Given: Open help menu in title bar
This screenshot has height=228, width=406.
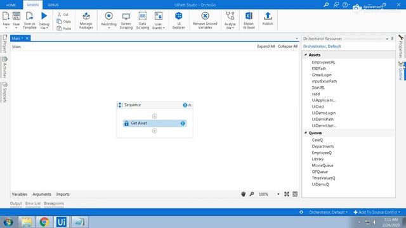Looking at the screenshot, I should pyautogui.click(x=345, y=4).
